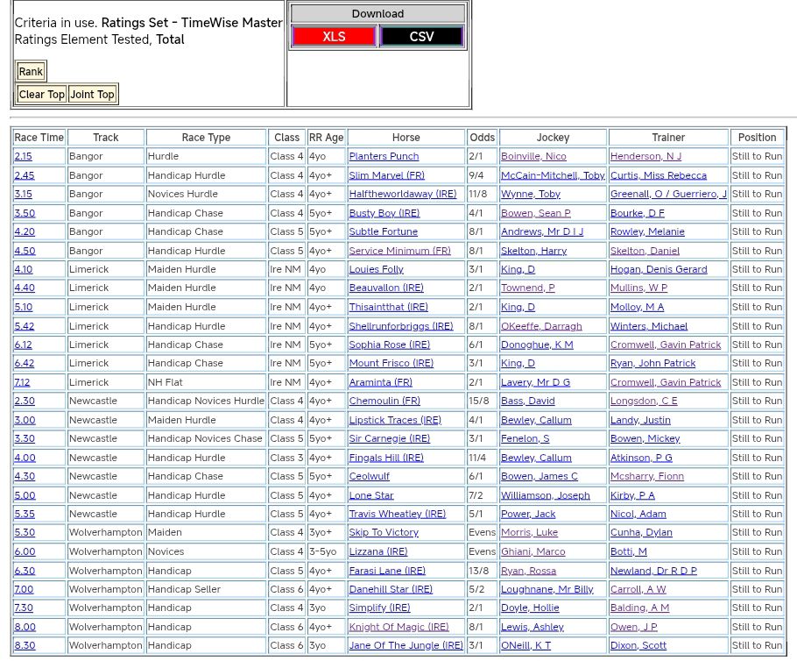Open the 7.12 Limerick NH Flat race

click(x=23, y=383)
